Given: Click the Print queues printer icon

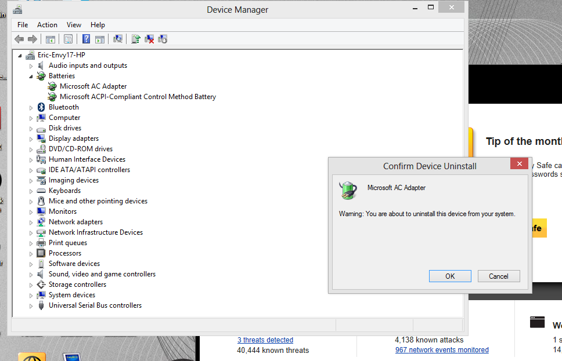Looking at the screenshot, I should (x=41, y=243).
